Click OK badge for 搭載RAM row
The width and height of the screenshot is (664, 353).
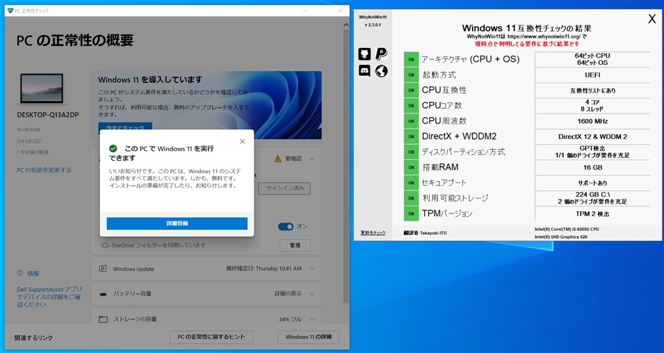[x=411, y=167]
